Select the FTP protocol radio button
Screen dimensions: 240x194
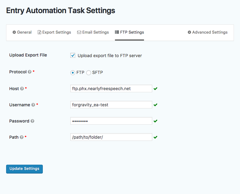click(73, 73)
